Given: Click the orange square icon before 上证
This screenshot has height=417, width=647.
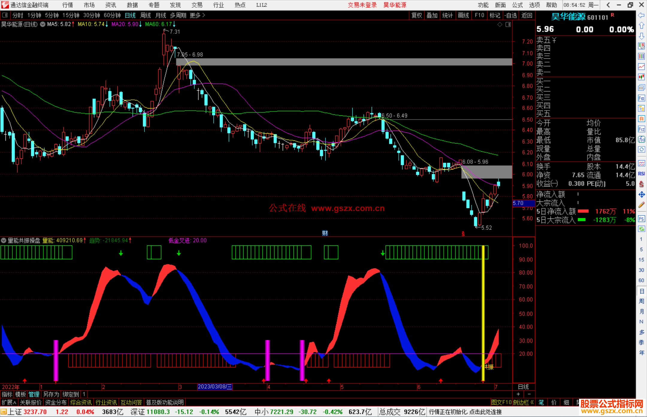Looking at the screenshot, I should (4, 412).
